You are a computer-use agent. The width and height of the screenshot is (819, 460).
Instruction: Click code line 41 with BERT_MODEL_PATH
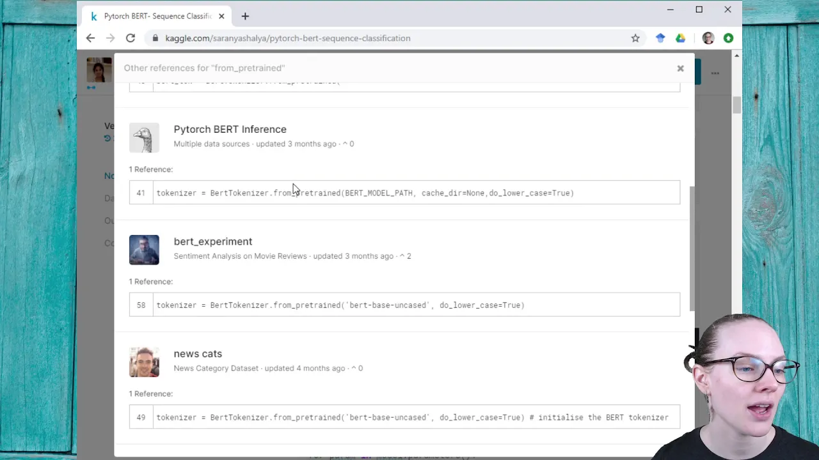(404, 193)
